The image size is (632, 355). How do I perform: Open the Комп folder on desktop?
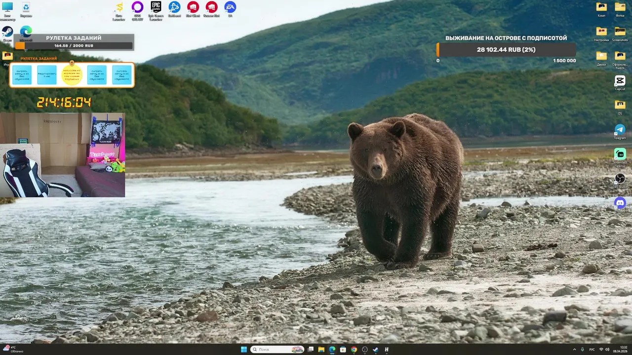[x=601, y=9]
